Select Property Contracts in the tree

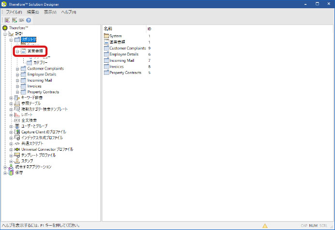point(43,92)
